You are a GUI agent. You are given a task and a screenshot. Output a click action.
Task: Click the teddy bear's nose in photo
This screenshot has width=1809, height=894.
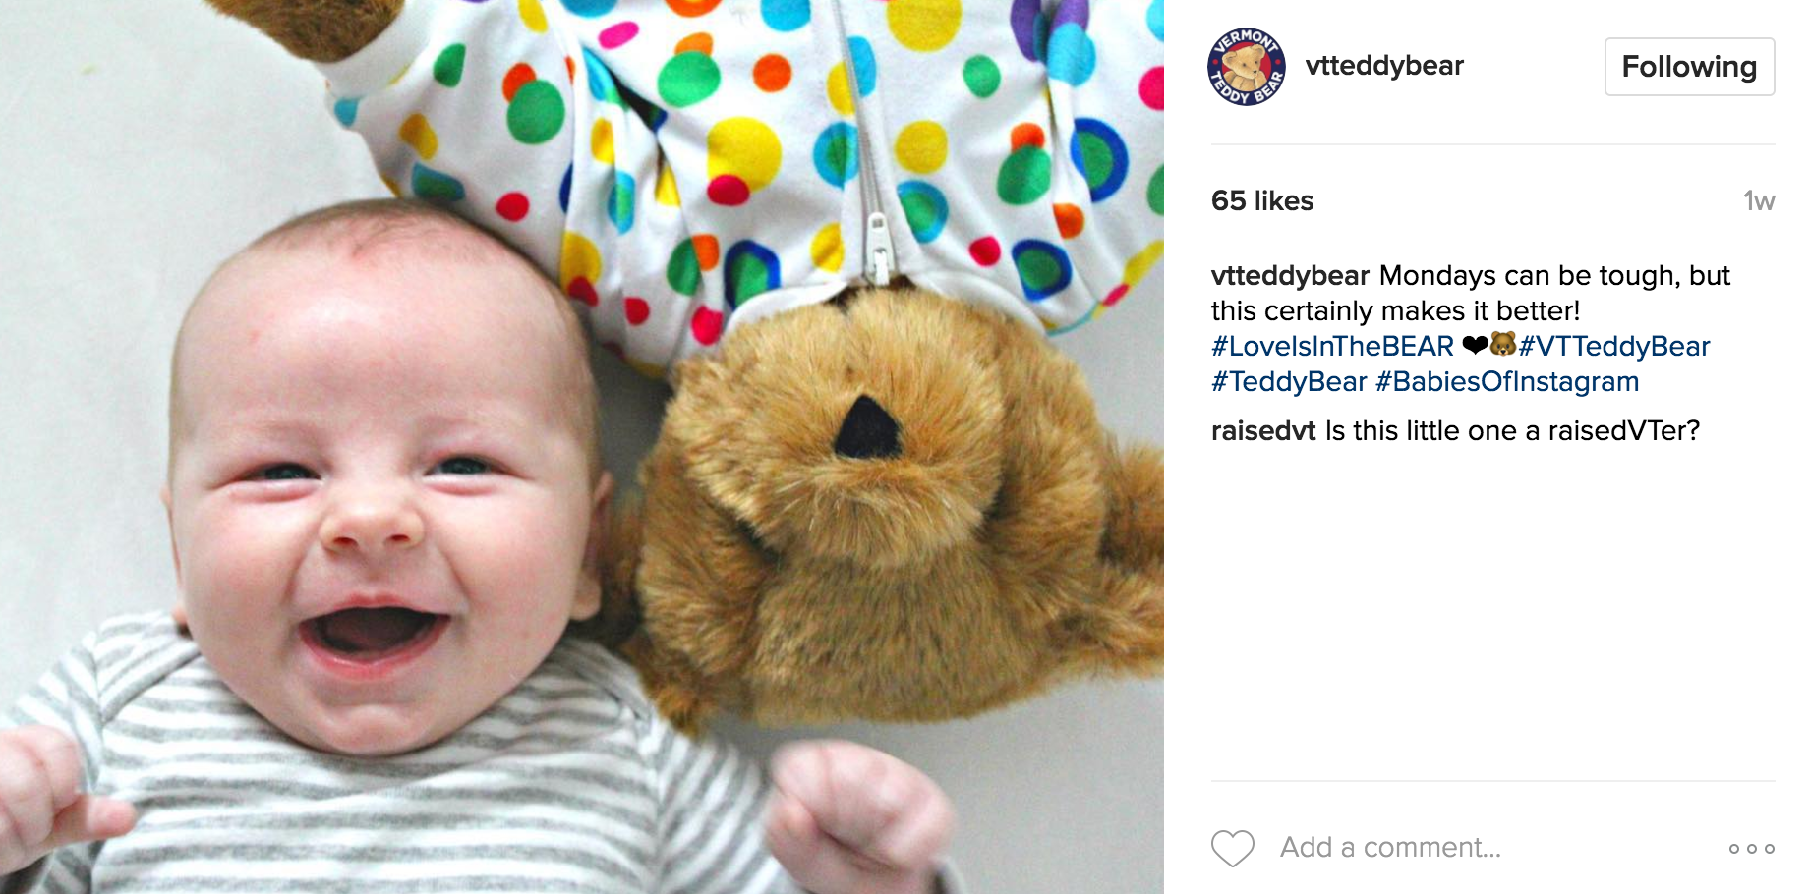click(x=866, y=427)
